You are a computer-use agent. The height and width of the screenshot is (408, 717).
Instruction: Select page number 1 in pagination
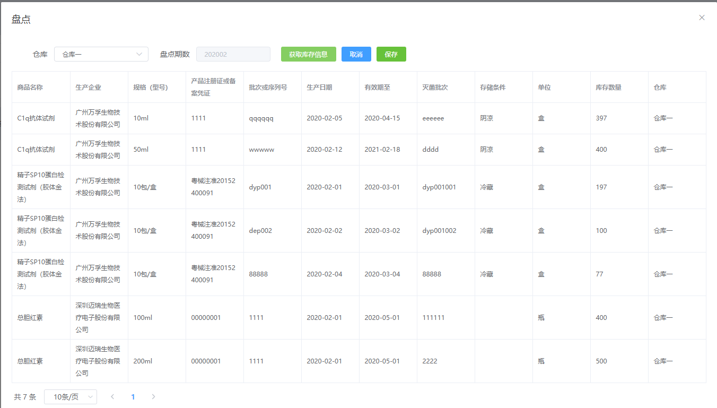(x=133, y=397)
